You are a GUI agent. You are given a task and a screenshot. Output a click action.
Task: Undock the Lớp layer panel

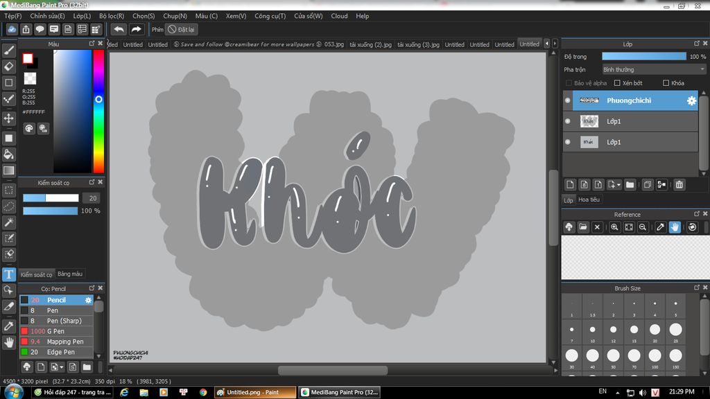point(696,44)
